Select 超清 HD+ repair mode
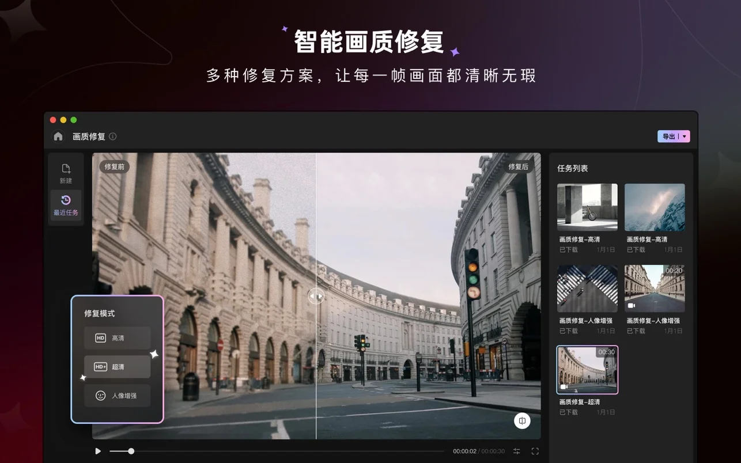The image size is (741, 463). pyautogui.click(x=118, y=367)
